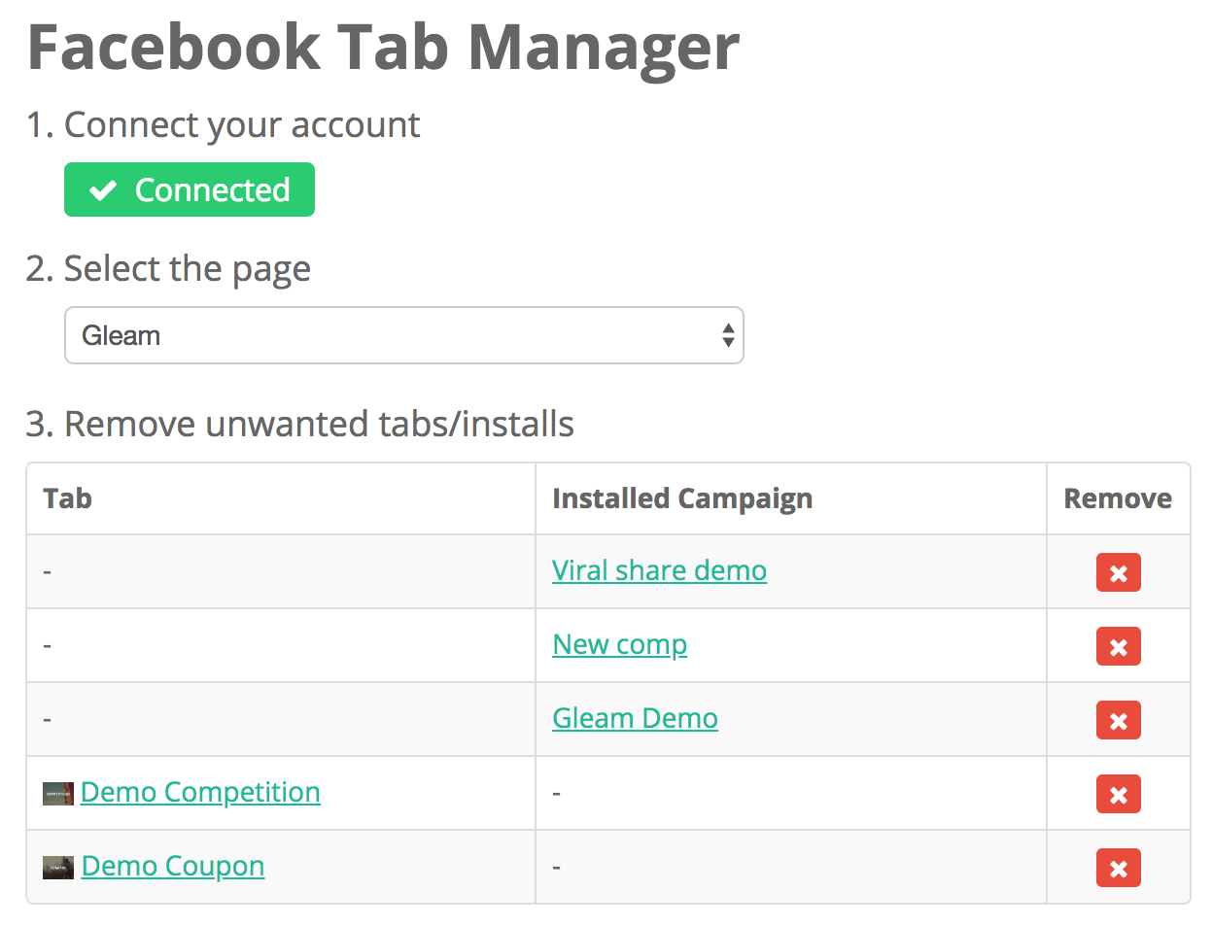The height and width of the screenshot is (926, 1213).
Task: Follow the Gleam Demo campaign link
Action: tap(635, 718)
